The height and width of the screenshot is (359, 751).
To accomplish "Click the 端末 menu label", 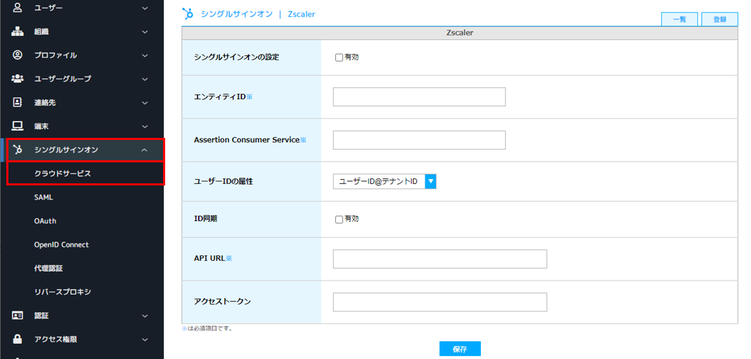I will [x=41, y=127].
